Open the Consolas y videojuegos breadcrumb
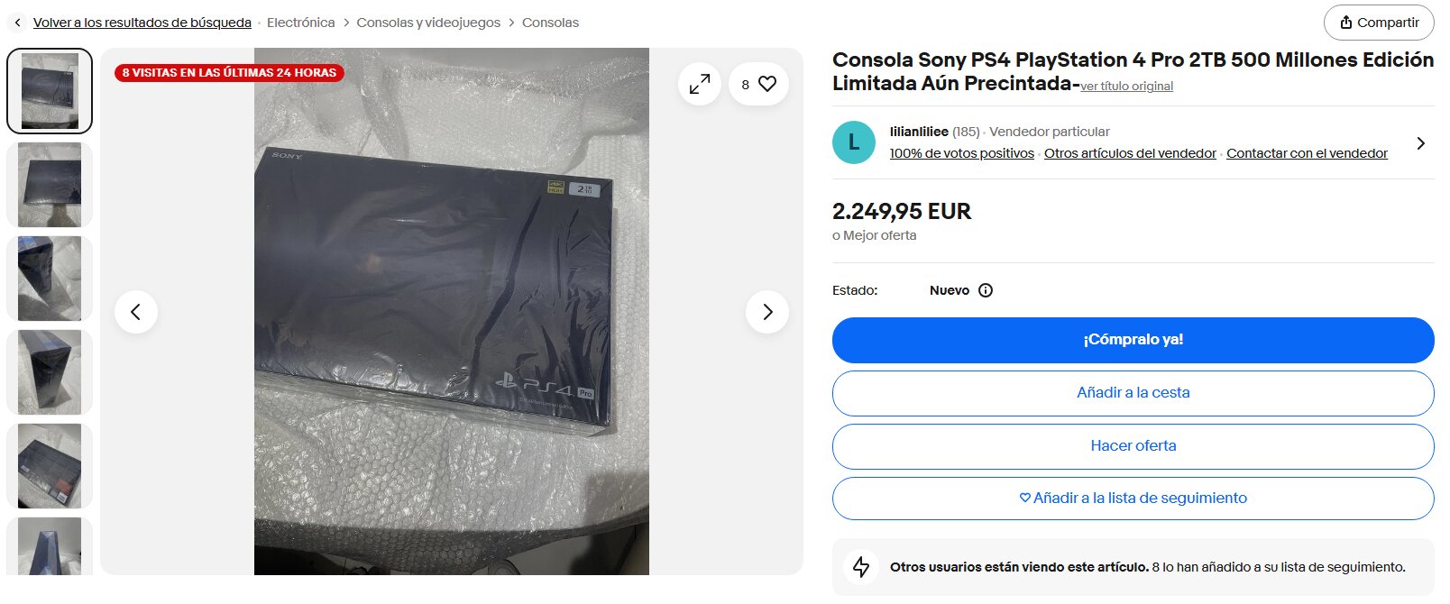Viewport: 1450px width, 604px height. (428, 23)
